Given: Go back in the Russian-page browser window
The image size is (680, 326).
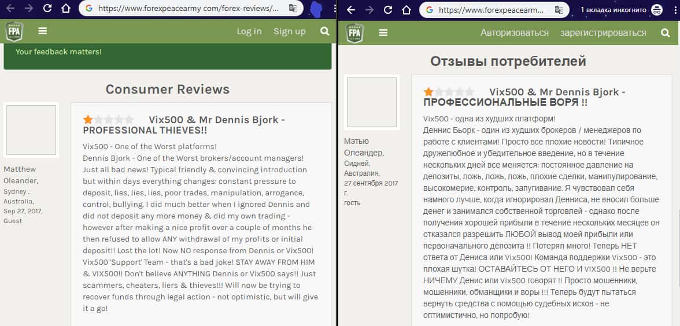Looking at the screenshot, I should tap(351, 9).
